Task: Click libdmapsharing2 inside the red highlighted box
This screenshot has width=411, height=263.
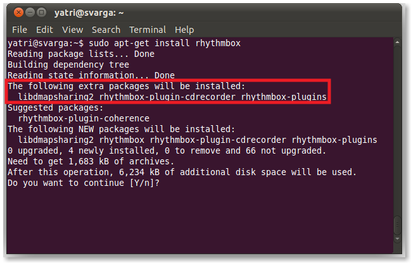Action: pyautogui.click(x=56, y=97)
